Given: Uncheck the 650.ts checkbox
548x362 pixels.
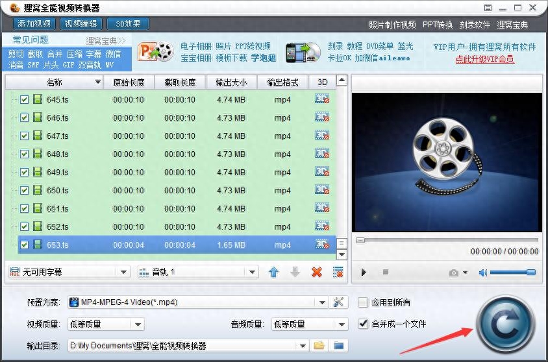Looking at the screenshot, I should (x=24, y=190).
